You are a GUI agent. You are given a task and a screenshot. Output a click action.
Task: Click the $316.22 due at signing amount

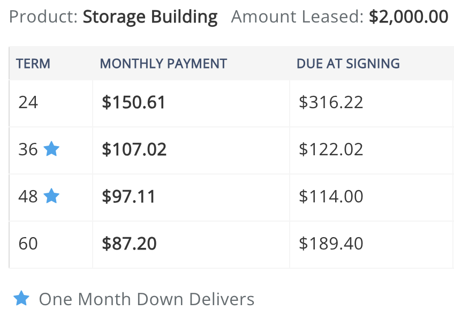(x=331, y=102)
